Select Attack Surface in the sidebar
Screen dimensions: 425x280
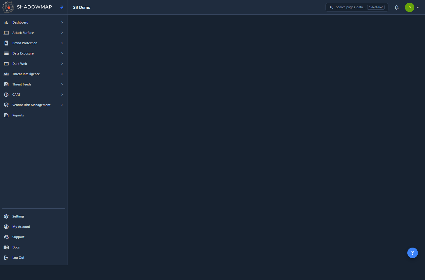[23, 33]
